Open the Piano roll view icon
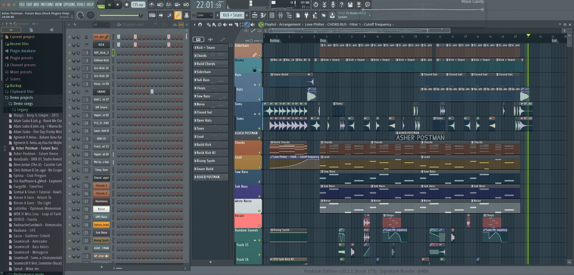The width and height of the screenshot is (574, 275). pyautogui.click(x=263, y=15)
